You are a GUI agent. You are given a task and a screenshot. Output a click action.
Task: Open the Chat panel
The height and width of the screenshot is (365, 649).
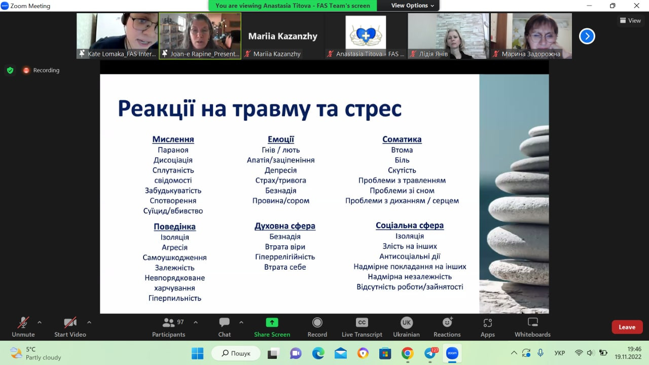click(224, 327)
